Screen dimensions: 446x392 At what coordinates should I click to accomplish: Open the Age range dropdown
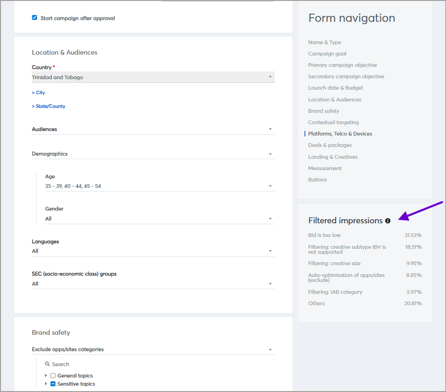[159, 186]
